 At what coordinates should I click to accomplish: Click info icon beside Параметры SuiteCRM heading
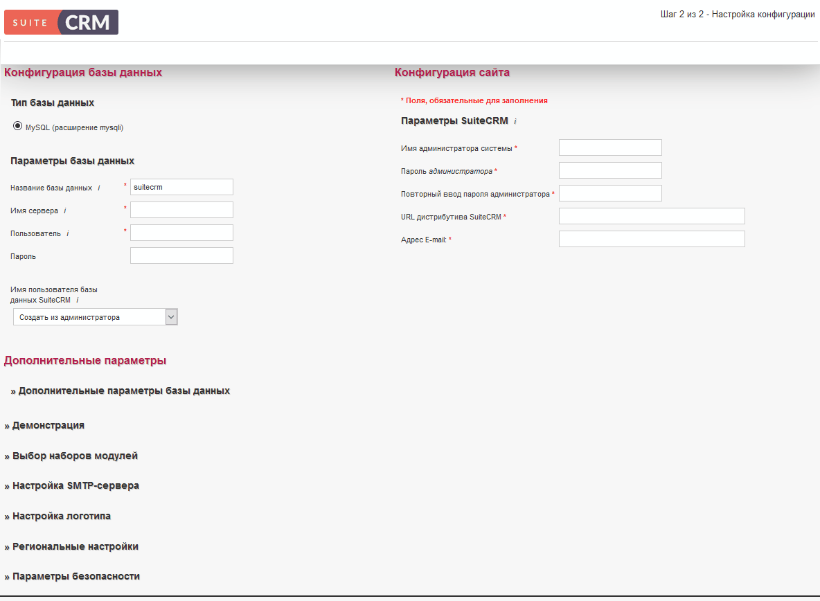coord(515,121)
